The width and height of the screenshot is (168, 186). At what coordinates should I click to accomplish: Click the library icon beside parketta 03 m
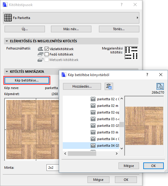coord(93,132)
